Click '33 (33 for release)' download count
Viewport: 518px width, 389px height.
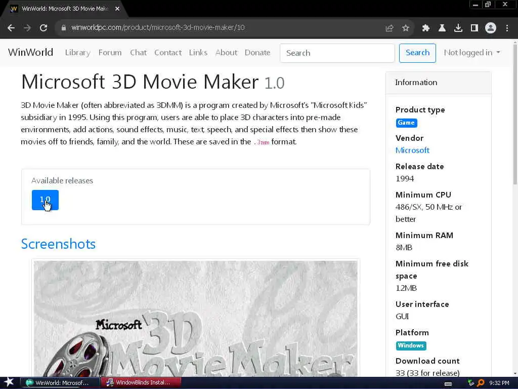point(427,373)
